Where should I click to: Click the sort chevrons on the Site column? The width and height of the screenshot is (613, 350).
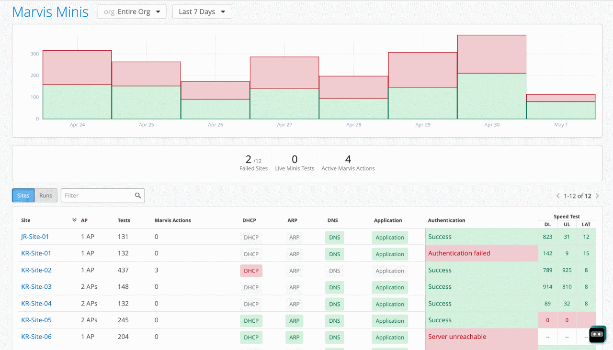(74, 220)
